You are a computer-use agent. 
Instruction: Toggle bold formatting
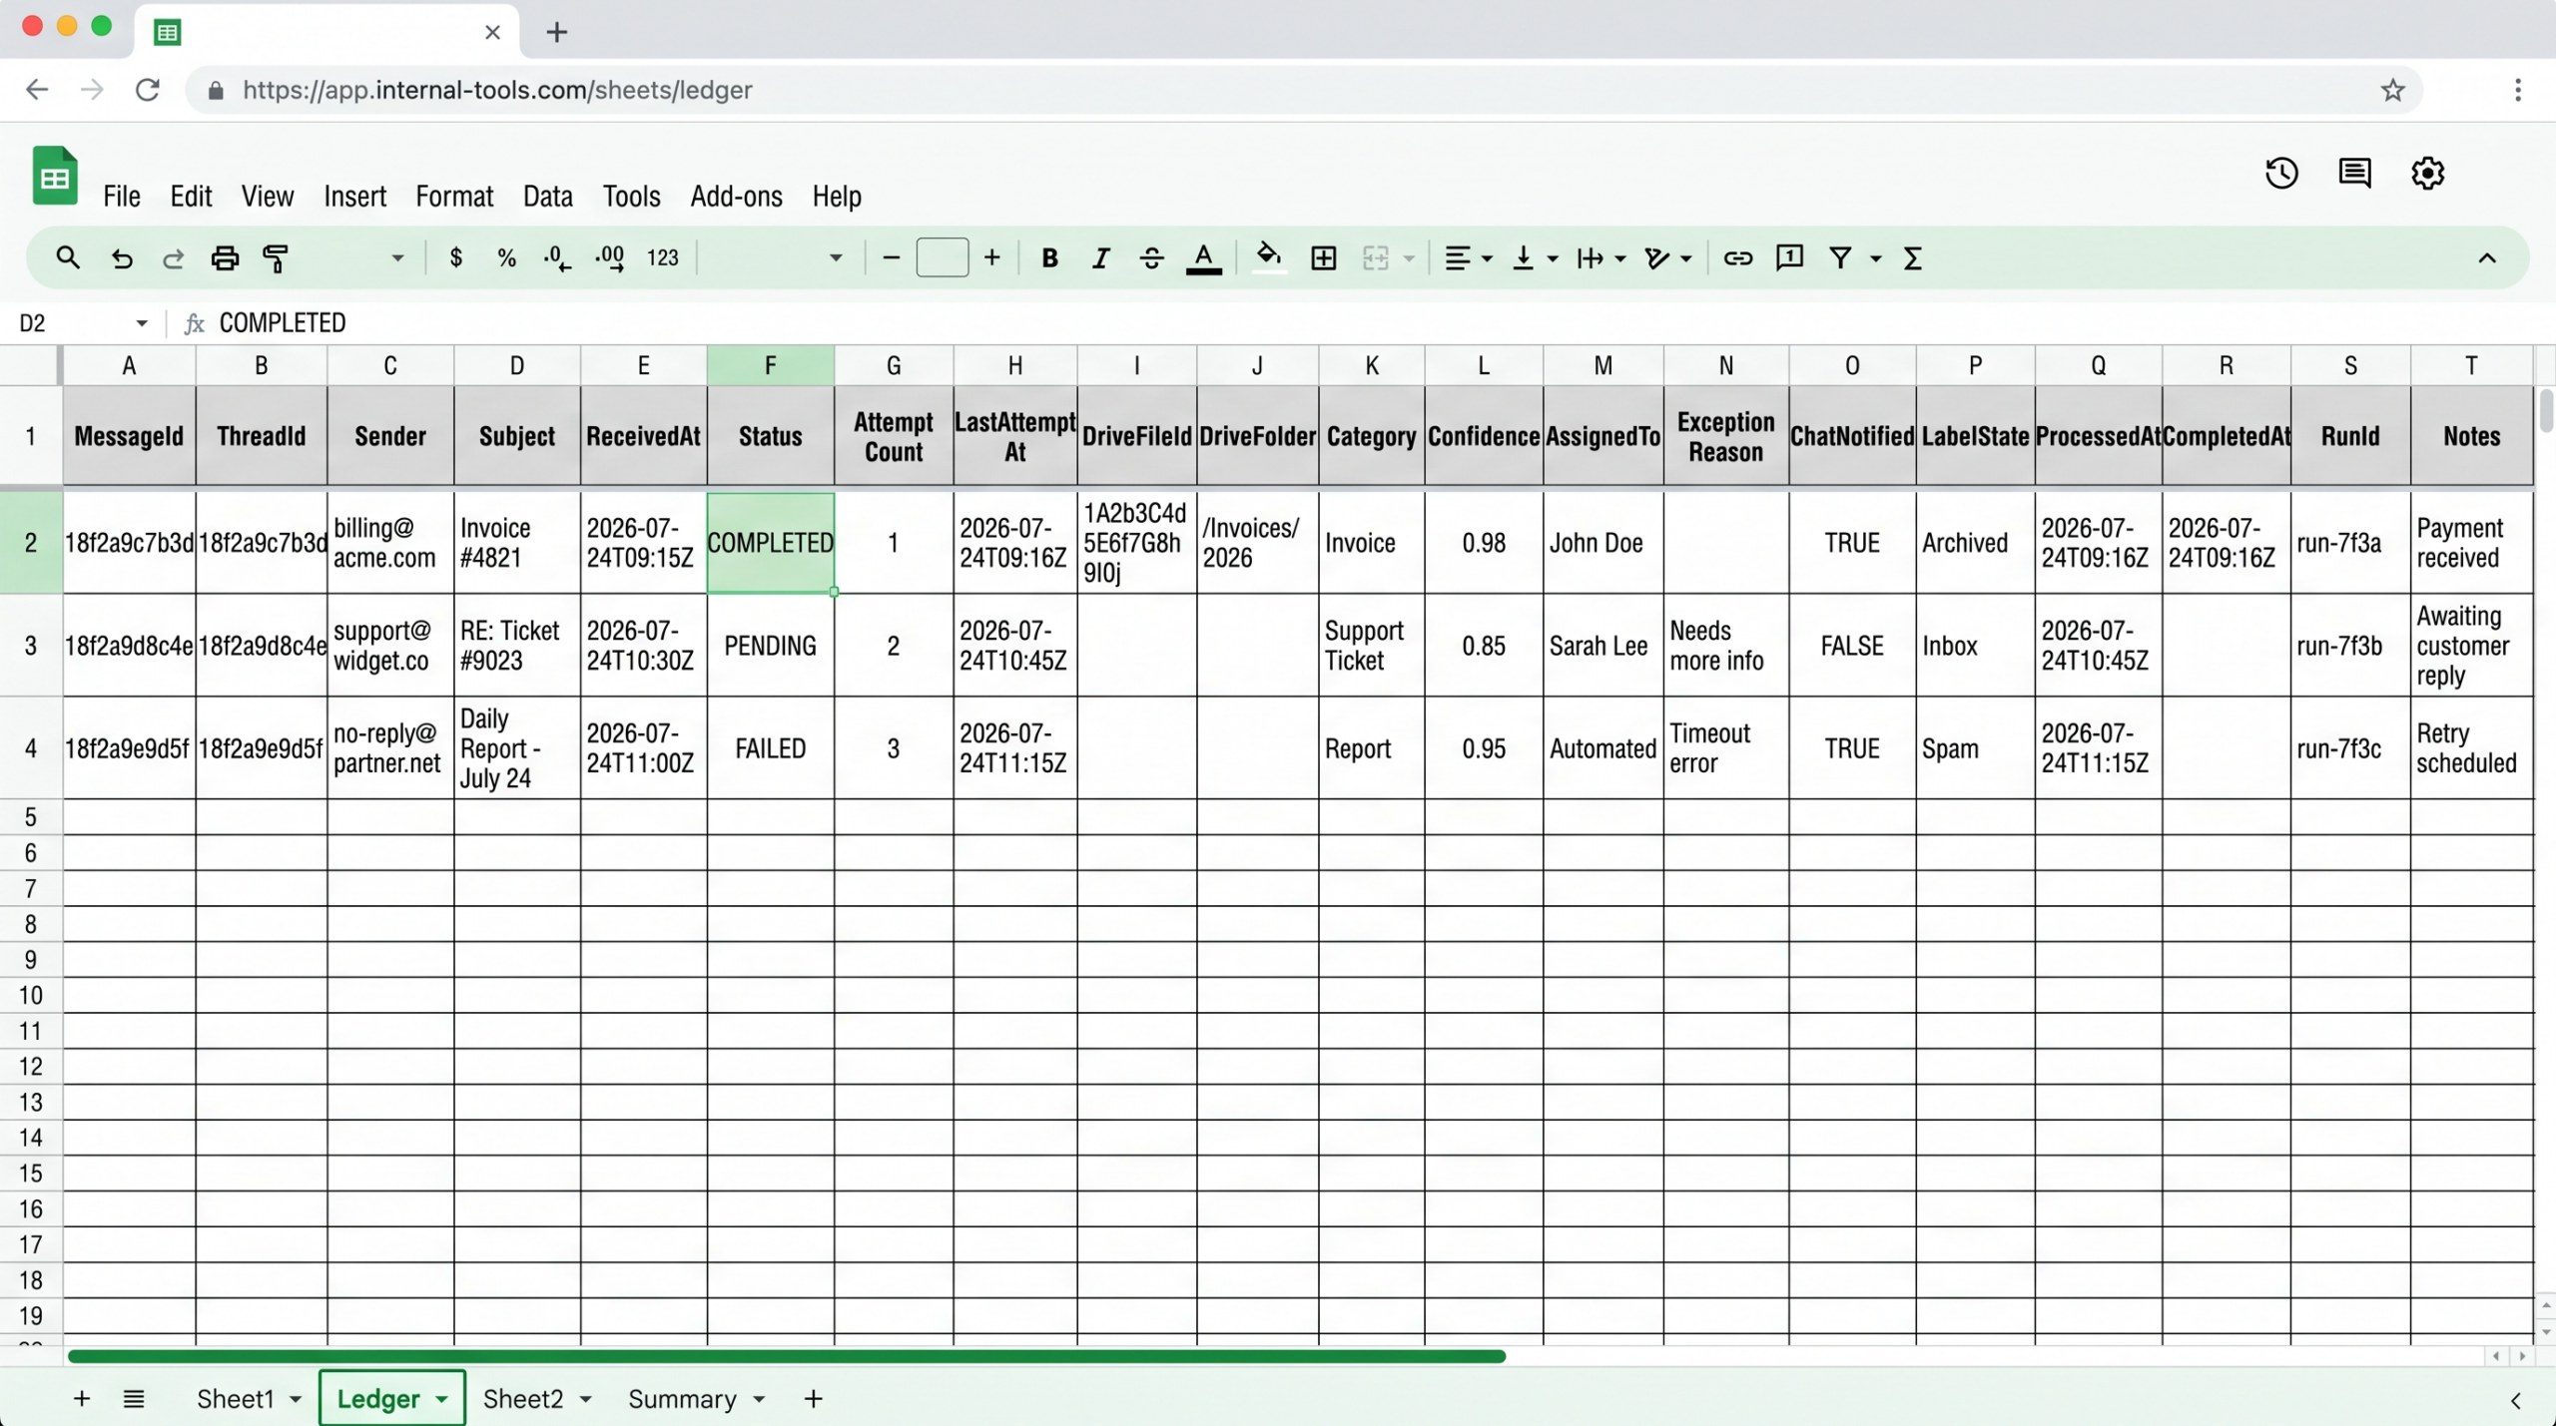(1049, 258)
